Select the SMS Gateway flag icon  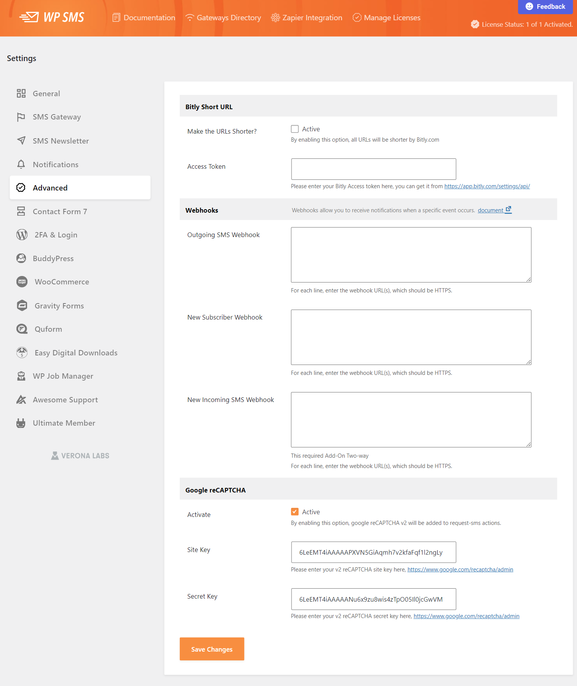(21, 117)
